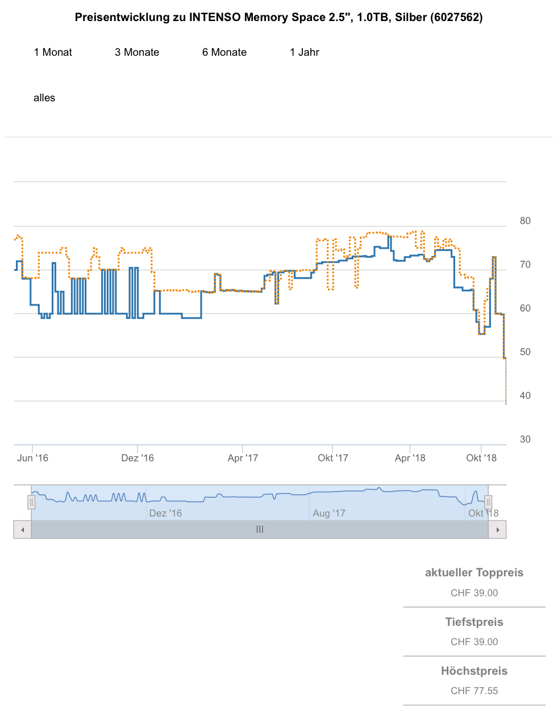558x718 pixels.
Task: Switch chart range to 3 Monate
Action: coord(137,52)
